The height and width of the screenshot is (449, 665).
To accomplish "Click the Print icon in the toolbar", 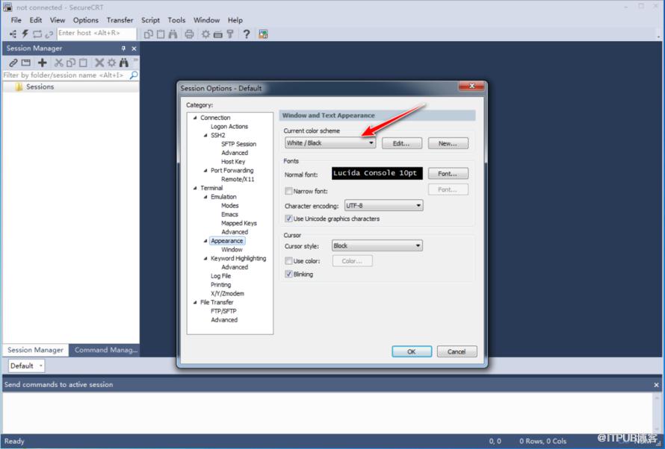I will (189, 34).
